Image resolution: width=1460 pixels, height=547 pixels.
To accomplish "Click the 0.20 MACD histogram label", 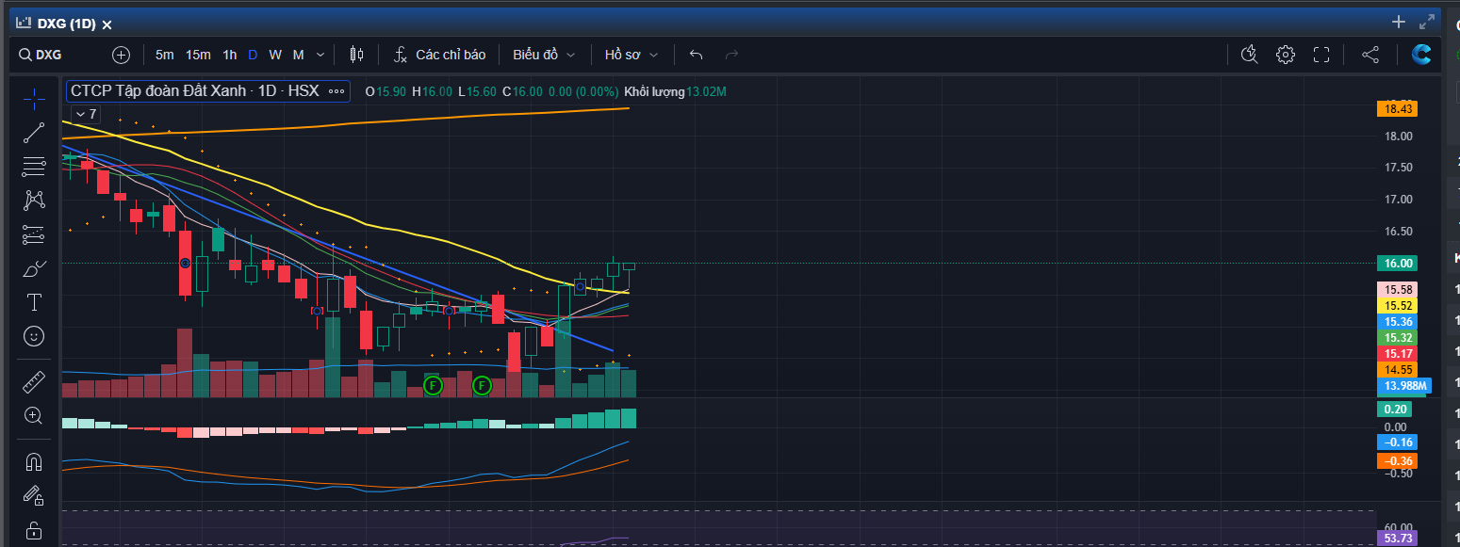I will pos(1397,410).
